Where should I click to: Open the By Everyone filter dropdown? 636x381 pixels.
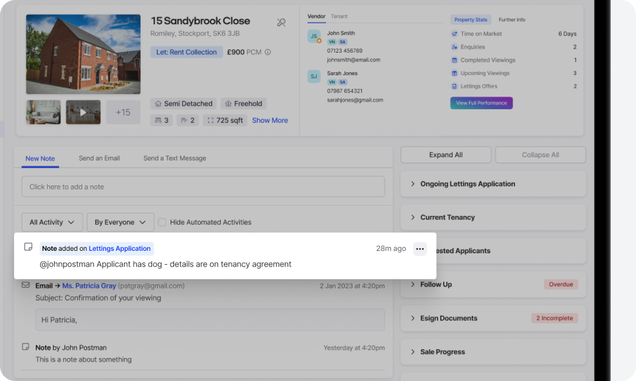click(120, 222)
